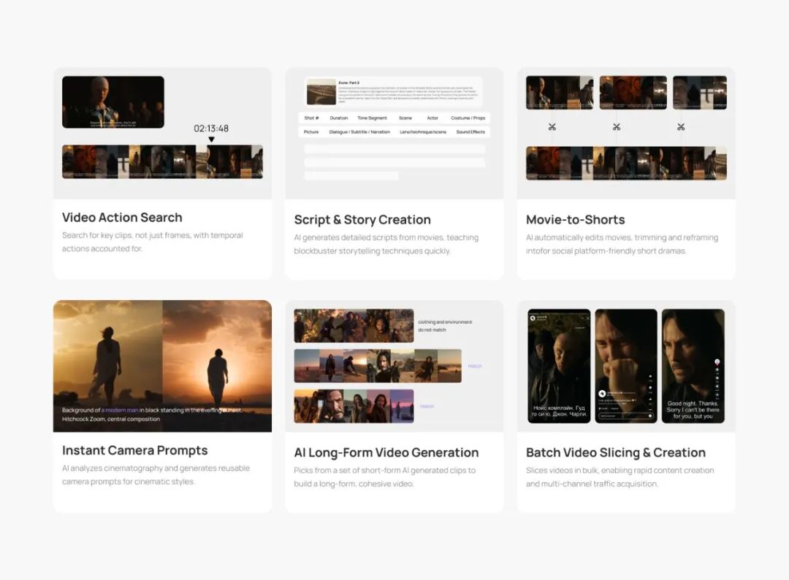Click the playhead triangle under 02:13:48

click(211, 140)
